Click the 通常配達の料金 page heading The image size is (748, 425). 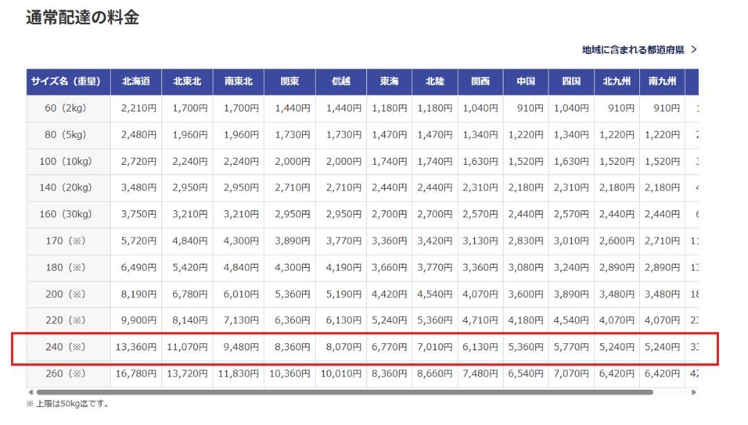pos(82,18)
